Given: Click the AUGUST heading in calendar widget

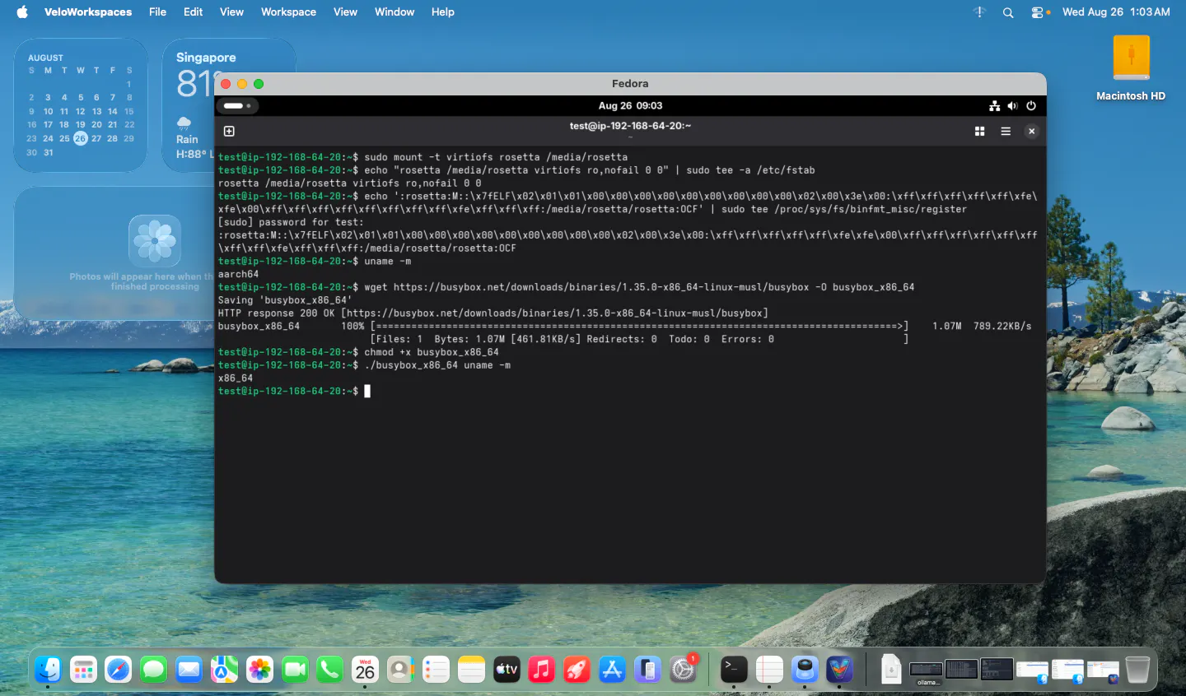Looking at the screenshot, I should [45, 58].
